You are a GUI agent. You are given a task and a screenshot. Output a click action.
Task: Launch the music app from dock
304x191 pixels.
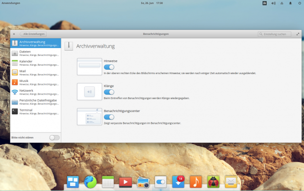[x=196, y=182]
